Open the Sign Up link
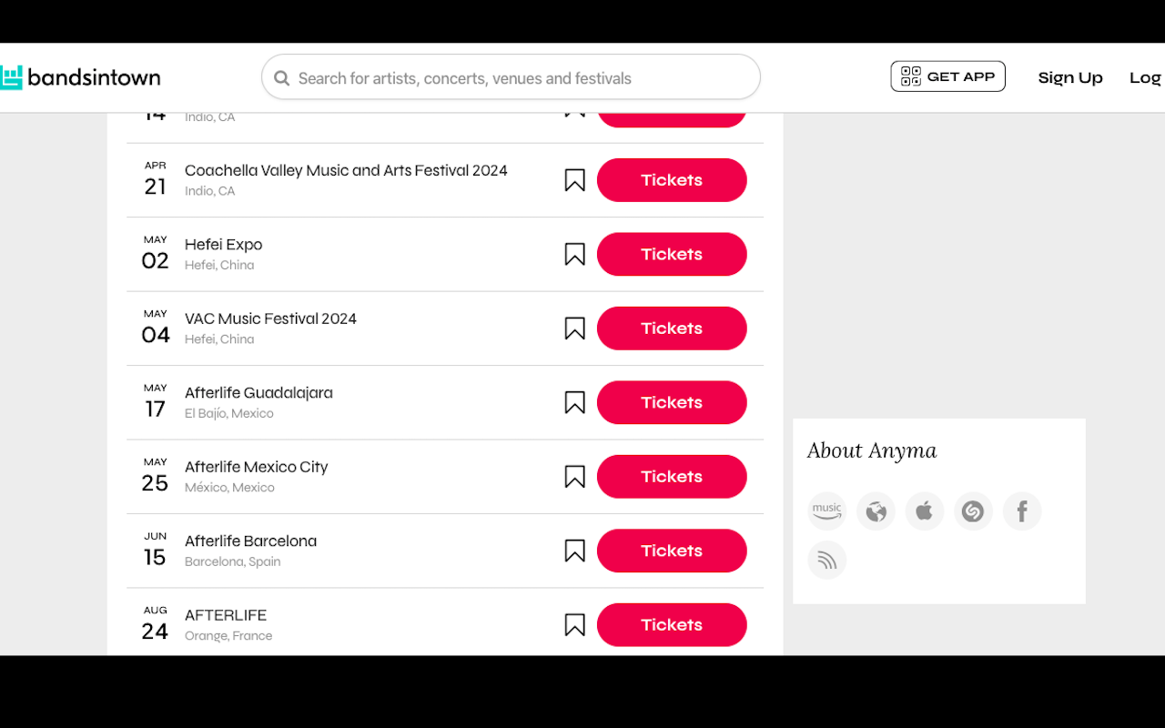Image resolution: width=1165 pixels, height=728 pixels. pyautogui.click(x=1070, y=77)
